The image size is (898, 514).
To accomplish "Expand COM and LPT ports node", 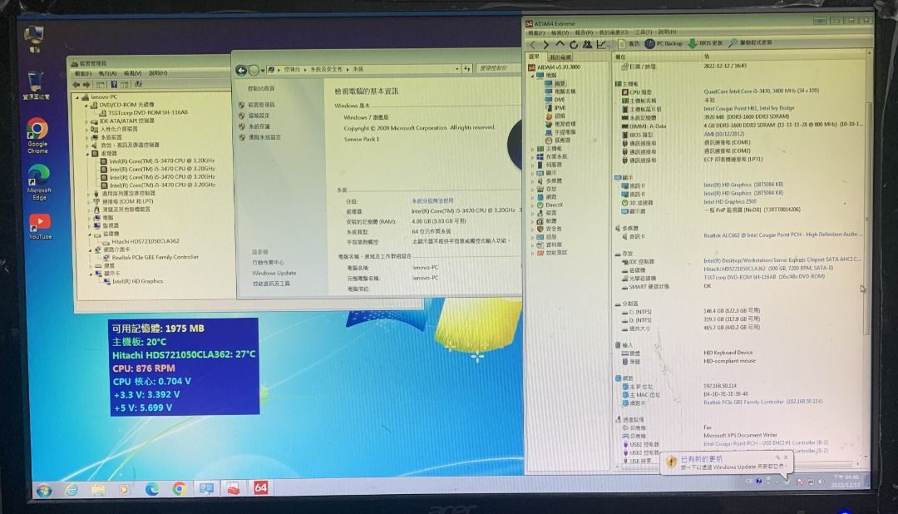I will 89,202.
